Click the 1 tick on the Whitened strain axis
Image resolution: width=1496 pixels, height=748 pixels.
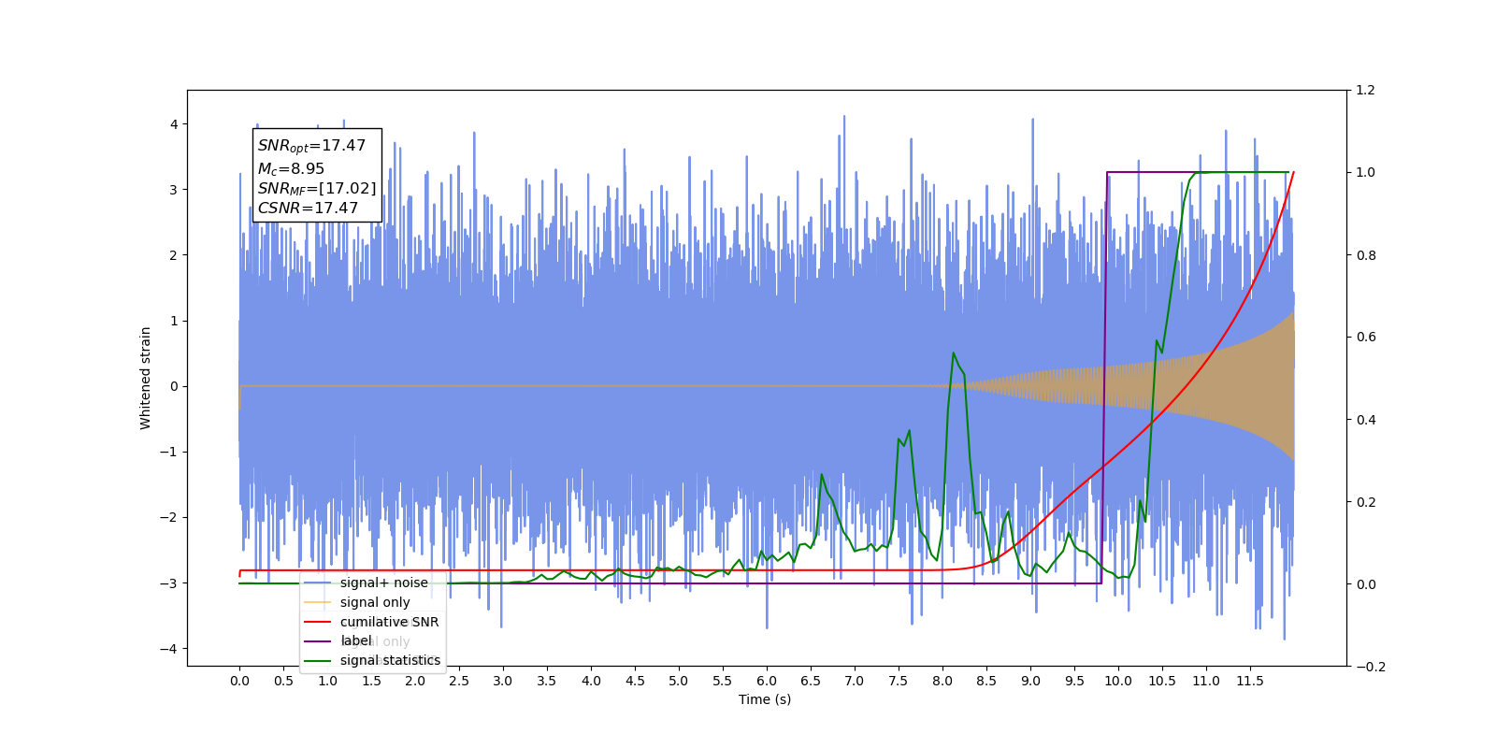174,321
